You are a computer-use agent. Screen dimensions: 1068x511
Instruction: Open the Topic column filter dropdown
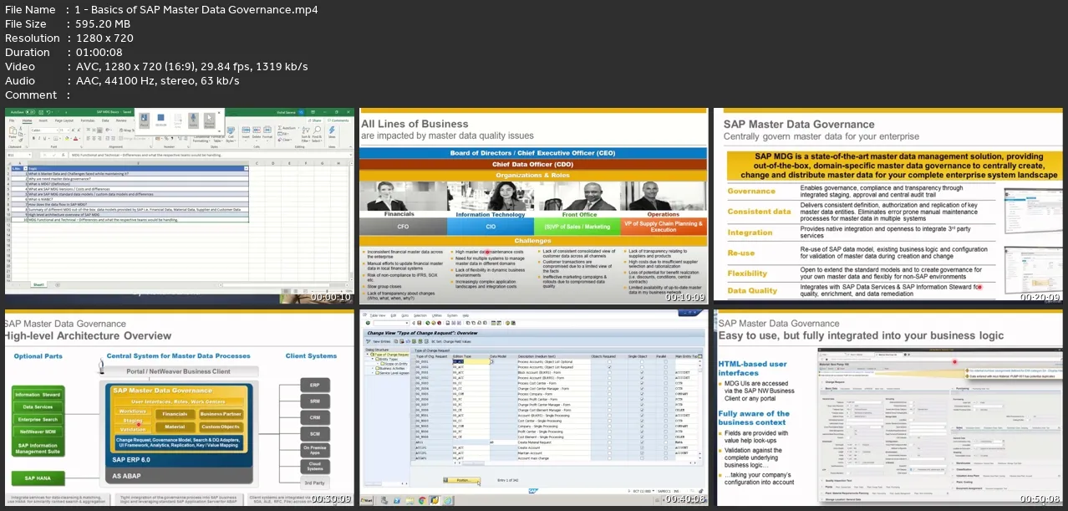click(x=246, y=169)
